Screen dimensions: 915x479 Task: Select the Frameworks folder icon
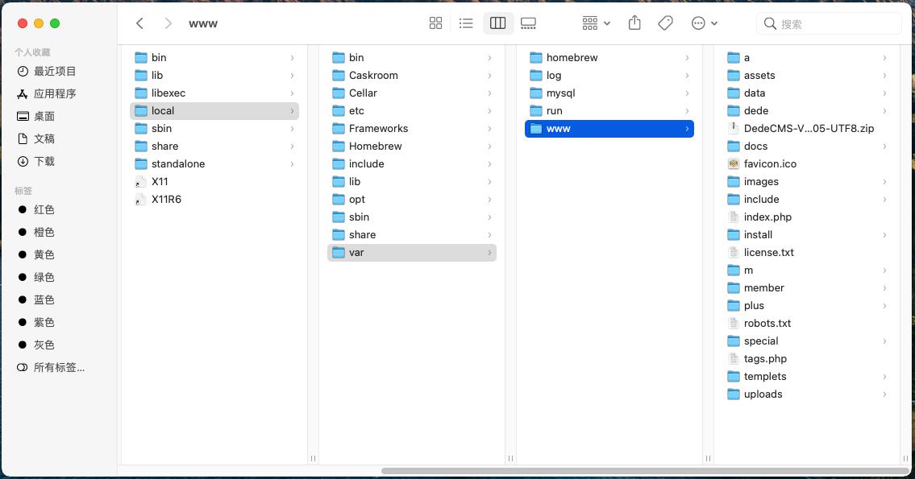pos(339,129)
